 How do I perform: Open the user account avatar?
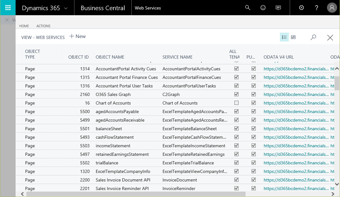click(x=332, y=8)
